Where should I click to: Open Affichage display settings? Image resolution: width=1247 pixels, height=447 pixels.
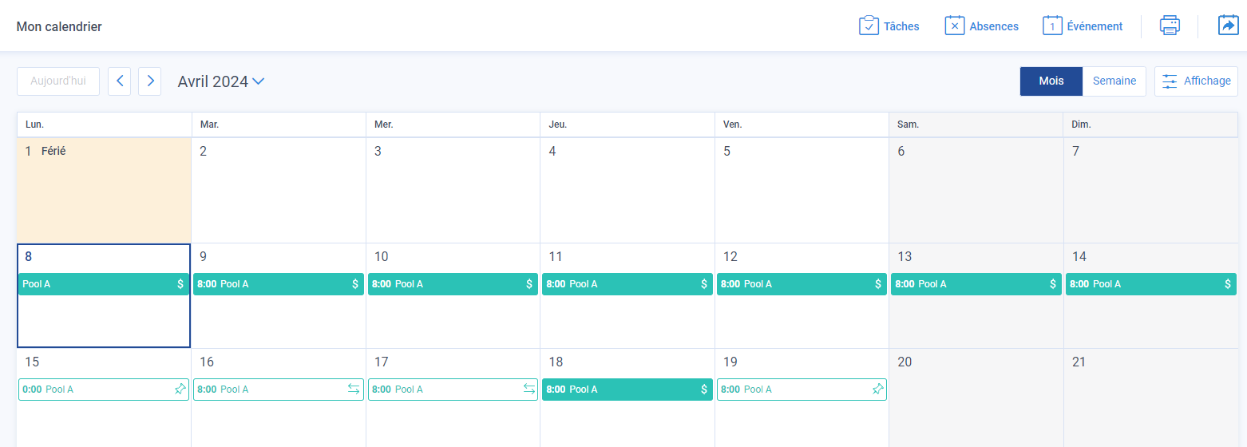[1196, 81]
